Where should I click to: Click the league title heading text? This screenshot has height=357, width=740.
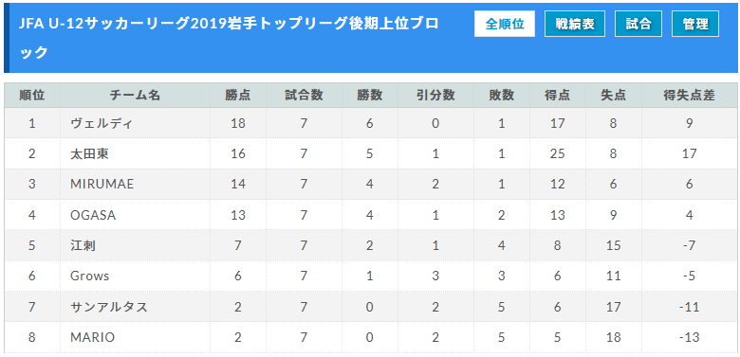[229, 38]
